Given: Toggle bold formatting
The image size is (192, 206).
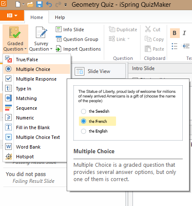Looking at the screenshot, I should pyautogui.click(x=175, y=33).
